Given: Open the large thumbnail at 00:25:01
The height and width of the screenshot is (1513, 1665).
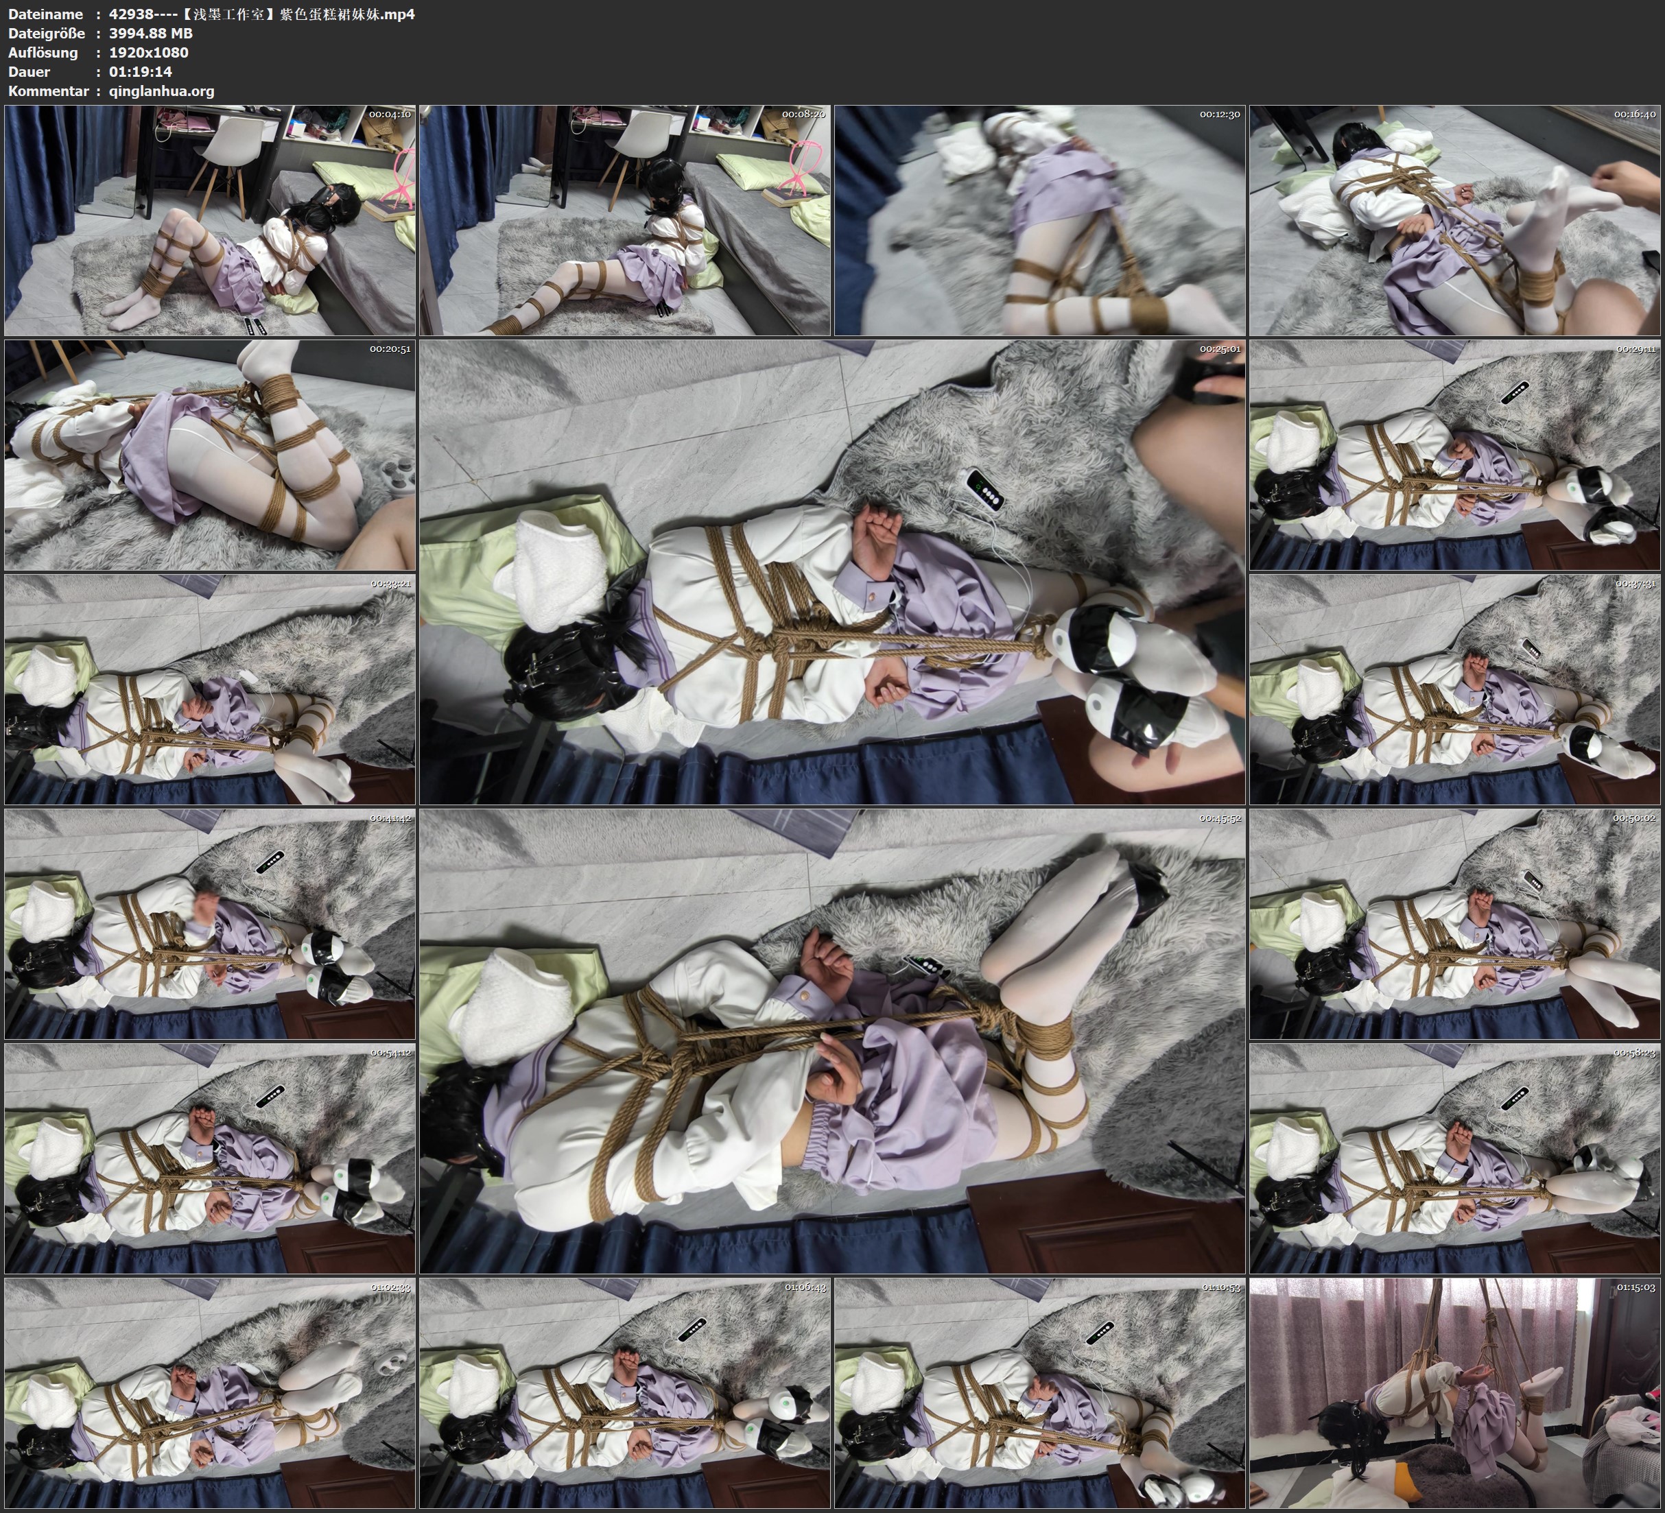Looking at the screenshot, I should pyautogui.click(x=831, y=571).
